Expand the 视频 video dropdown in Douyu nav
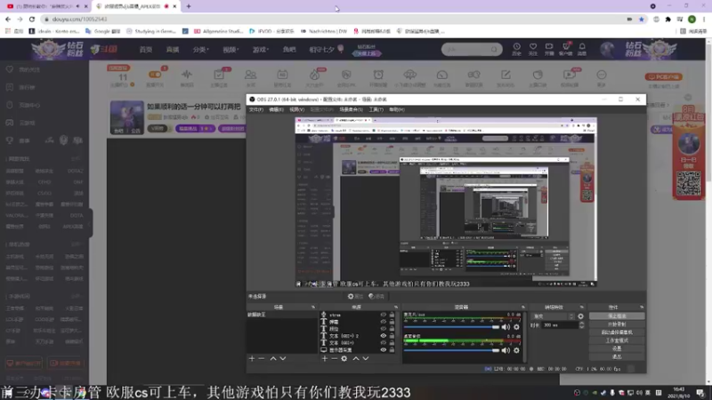 [x=231, y=50]
